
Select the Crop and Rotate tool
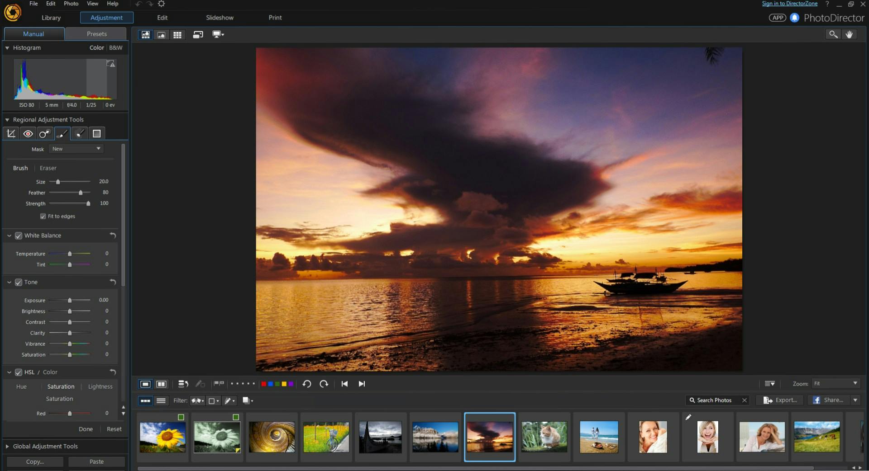[11, 133]
